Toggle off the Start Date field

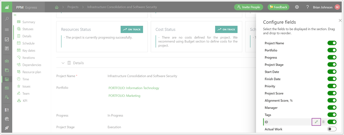pyautogui.click(x=332, y=72)
